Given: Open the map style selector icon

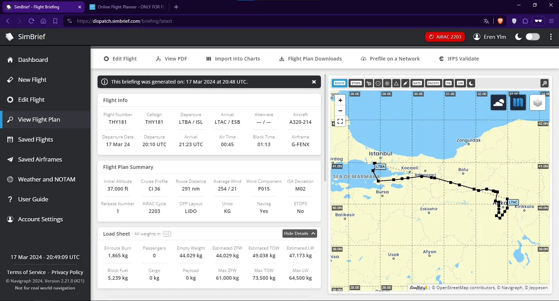Looking at the screenshot, I should 518,102.
